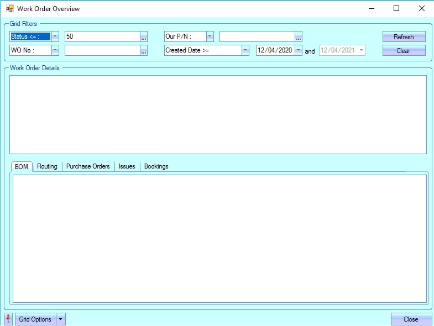This screenshot has width=434, height=326.
Task: Click the Close button at bottom right
Action: click(411, 319)
